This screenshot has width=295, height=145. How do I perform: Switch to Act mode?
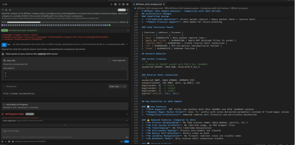coord(127,142)
